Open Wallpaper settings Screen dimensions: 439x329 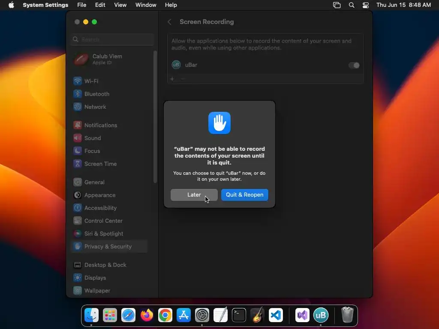(x=109, y=291)
